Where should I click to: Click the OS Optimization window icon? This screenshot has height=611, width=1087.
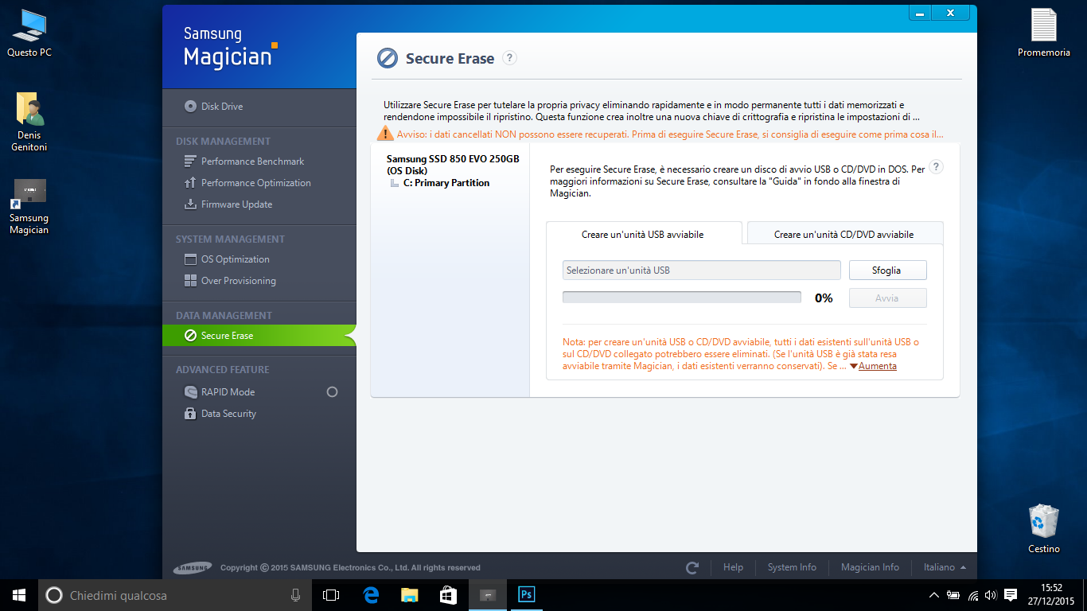[x=190, y=259]
